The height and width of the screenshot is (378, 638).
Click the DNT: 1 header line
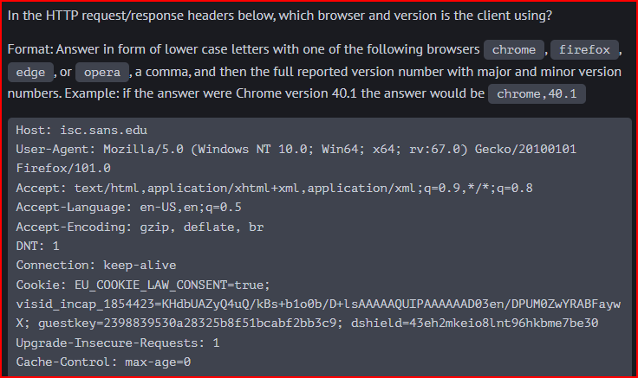[37, 246]
